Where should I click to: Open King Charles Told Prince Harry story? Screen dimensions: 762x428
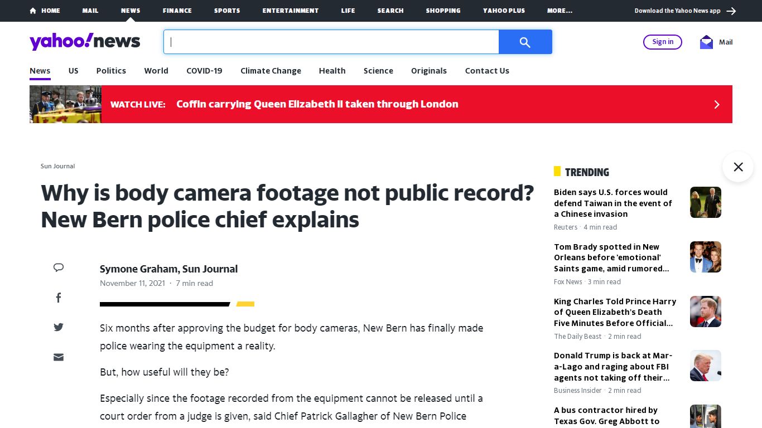pos(615,312)
